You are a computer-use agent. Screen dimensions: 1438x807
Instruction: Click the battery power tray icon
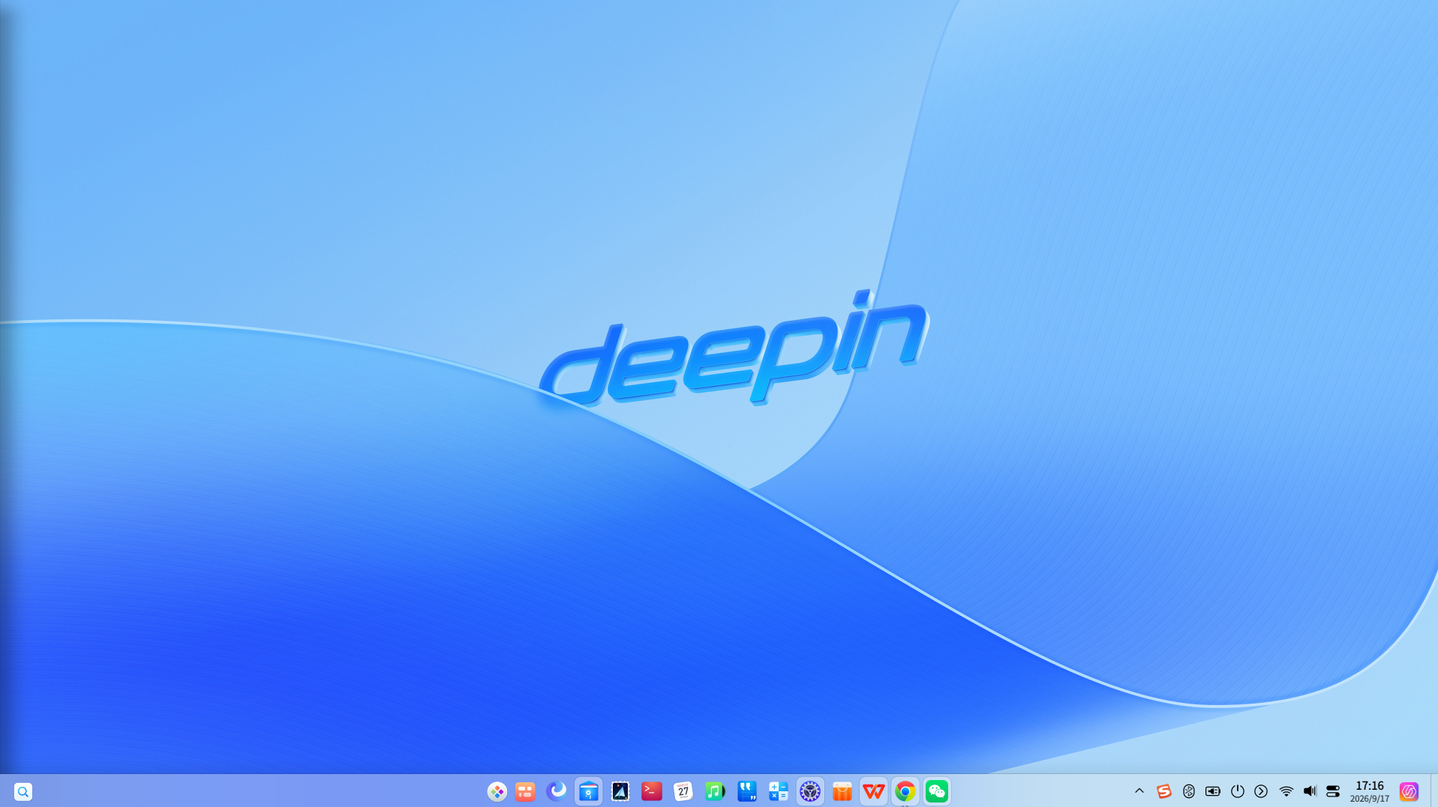tap(1213, 791)
